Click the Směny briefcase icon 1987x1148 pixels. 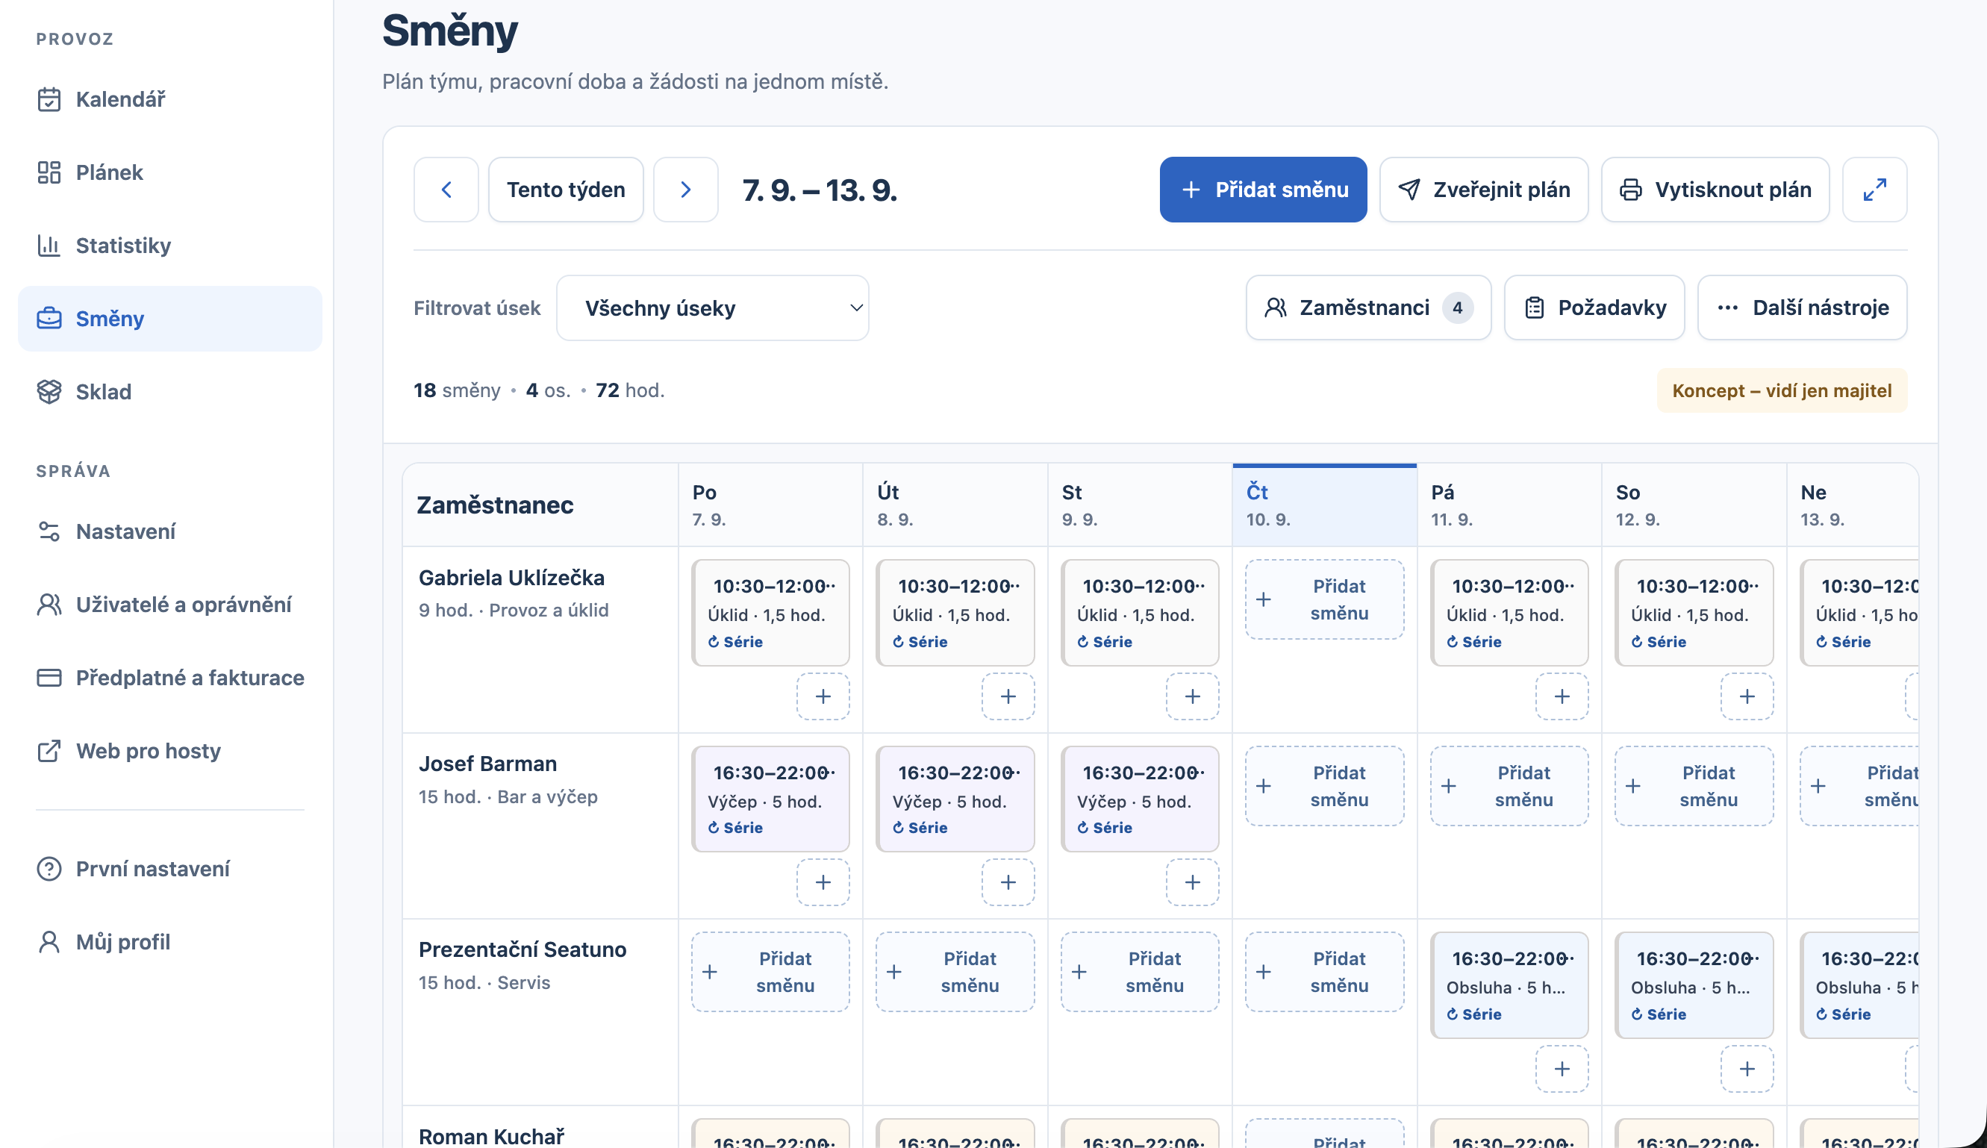49,319
